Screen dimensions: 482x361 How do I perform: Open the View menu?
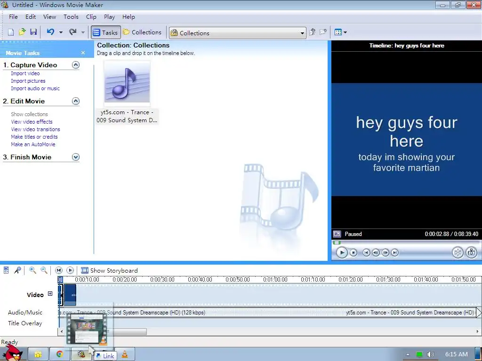tap(49, 17)
